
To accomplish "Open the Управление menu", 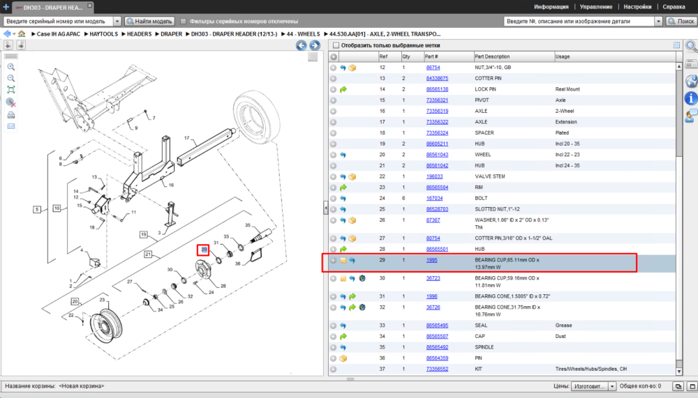I will click(x=596, y=7).
